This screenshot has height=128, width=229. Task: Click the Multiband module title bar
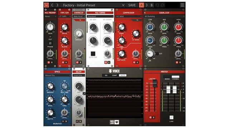click(100, 13)
